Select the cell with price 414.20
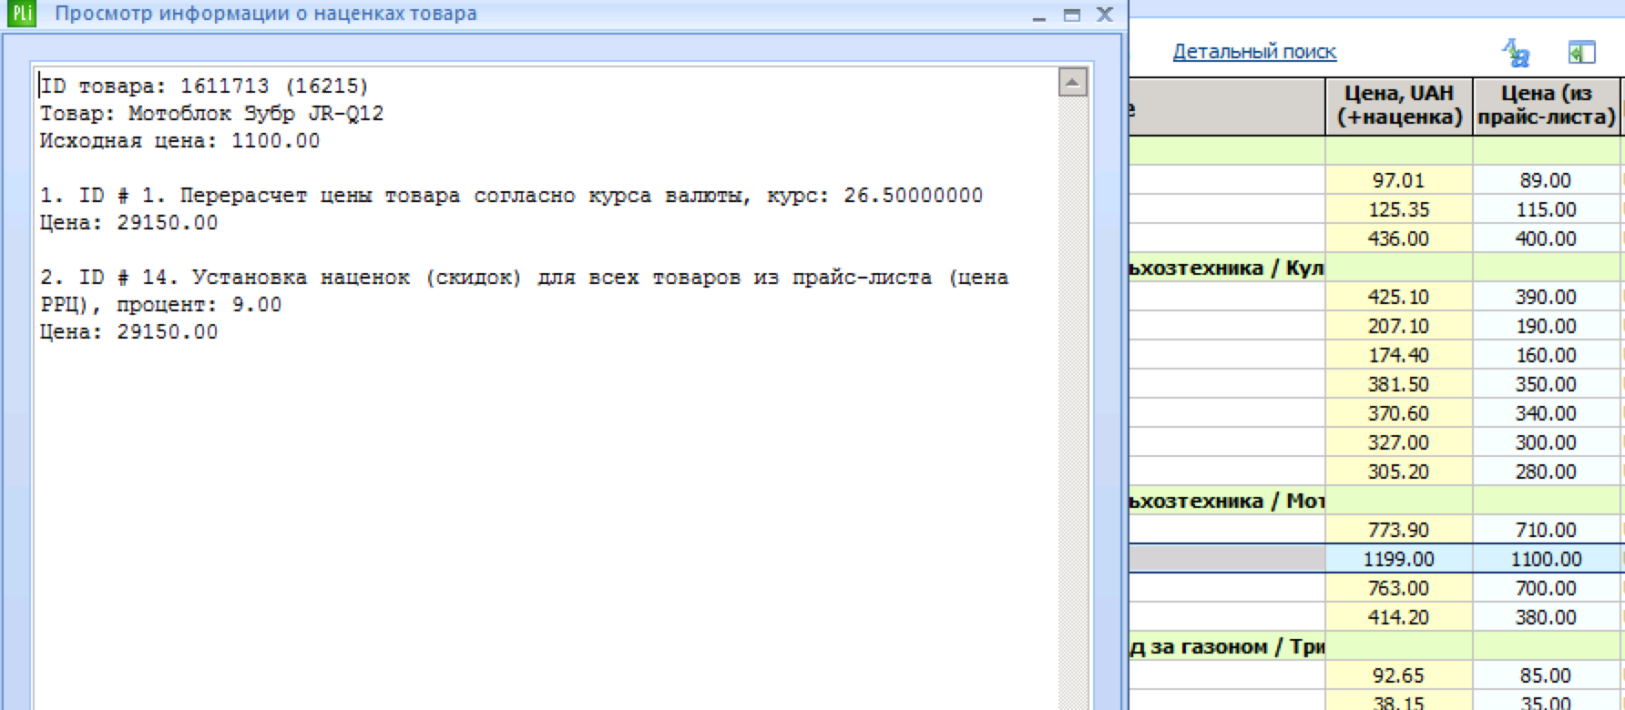 1399,617
